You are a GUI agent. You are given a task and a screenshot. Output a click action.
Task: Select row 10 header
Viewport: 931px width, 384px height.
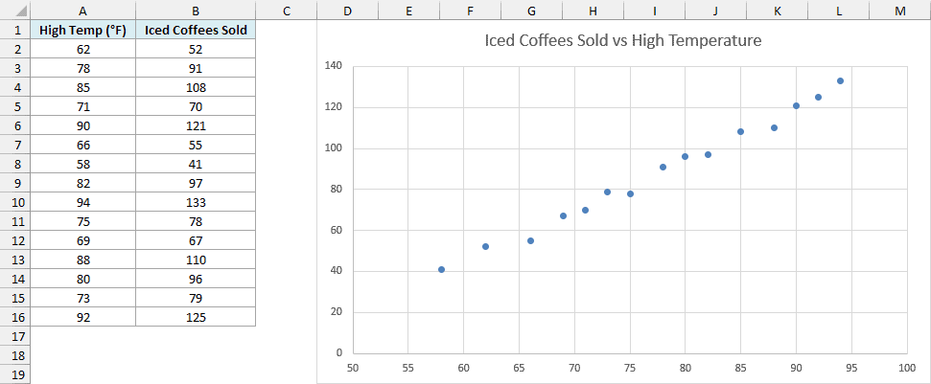point(14,203)
